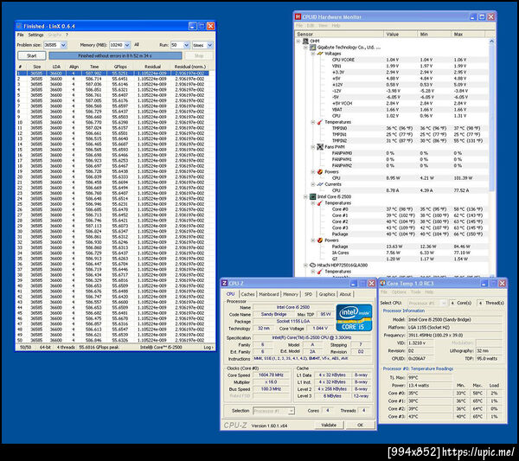The image size is (519, 461).
Task: Open Memory (MiB) dropdown in LinX
Action: click(127, 45)
